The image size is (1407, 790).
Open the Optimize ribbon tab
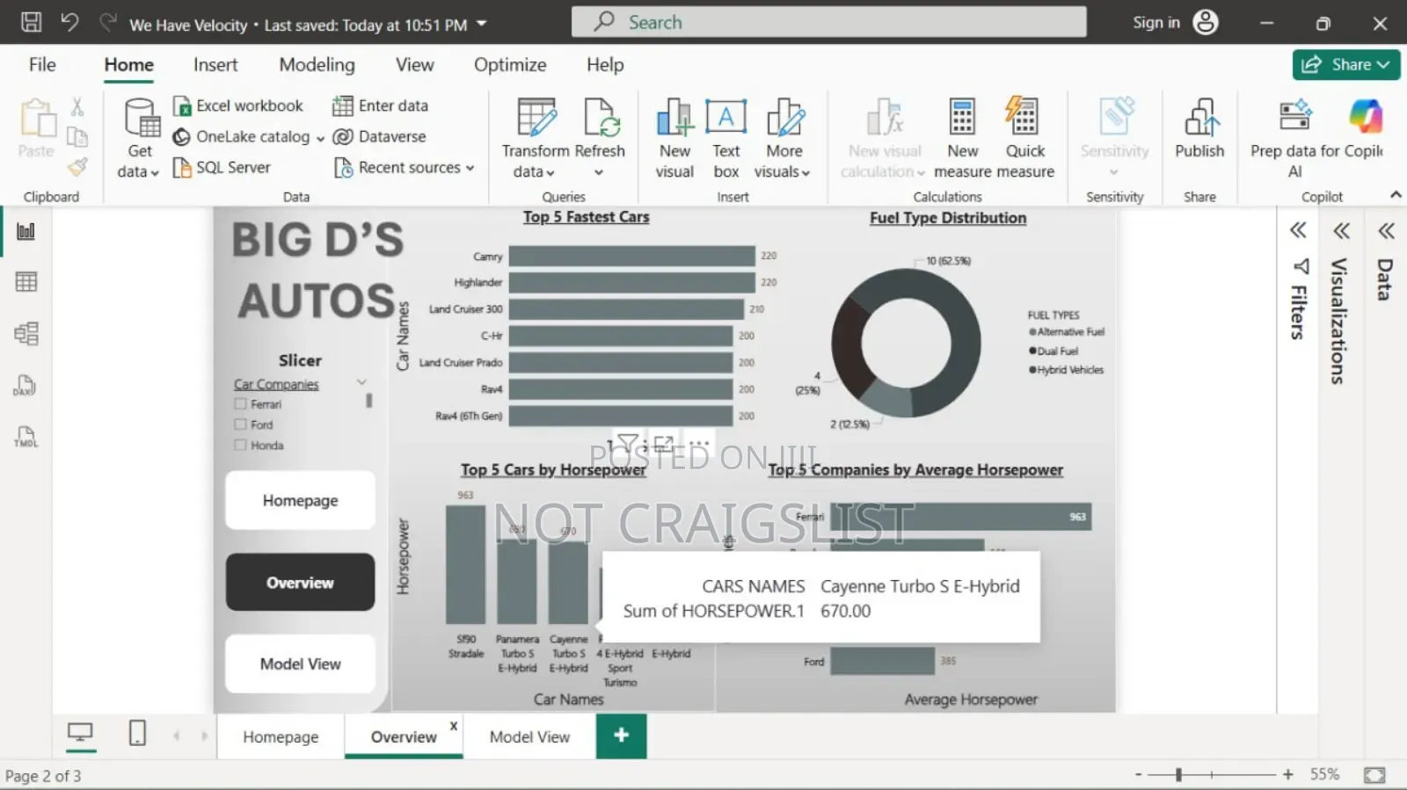point(510,65)
